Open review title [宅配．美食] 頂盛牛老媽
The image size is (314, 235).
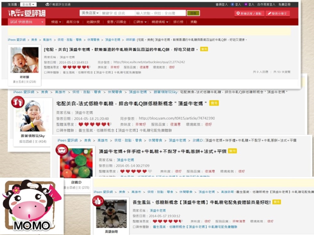tap(121, 49)
